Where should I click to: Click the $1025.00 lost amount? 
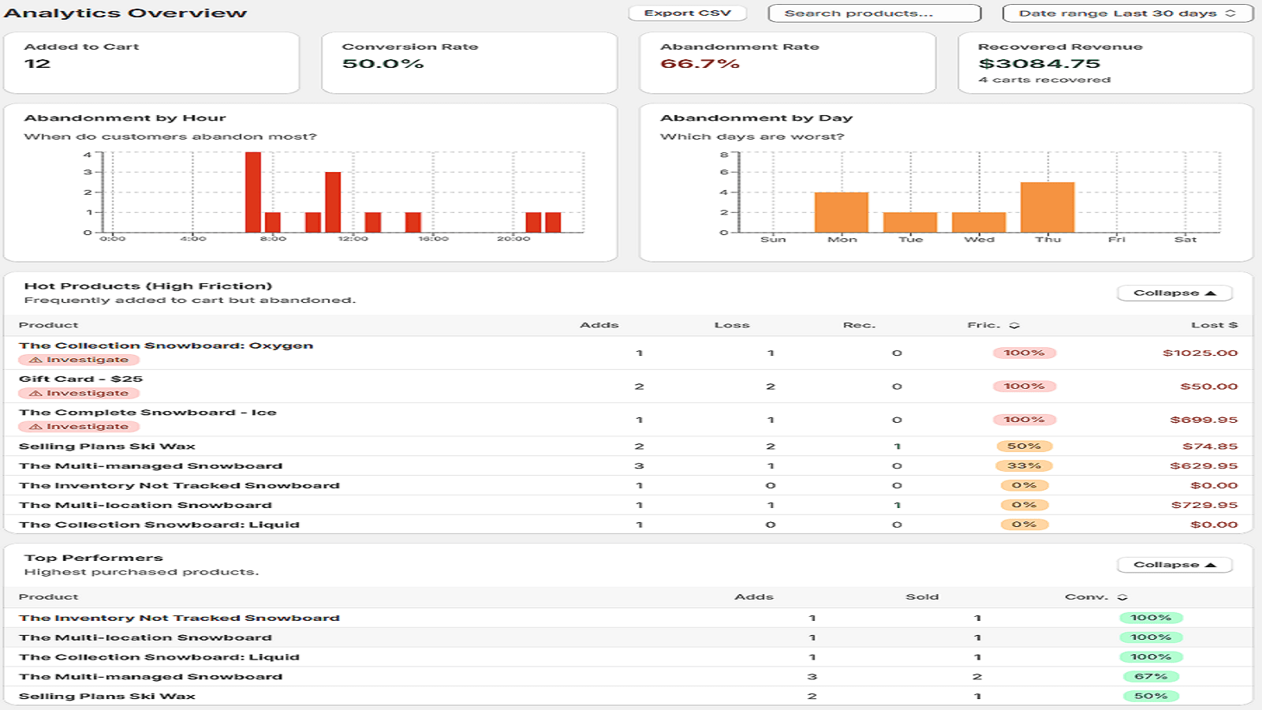(x=1200, y=353)
